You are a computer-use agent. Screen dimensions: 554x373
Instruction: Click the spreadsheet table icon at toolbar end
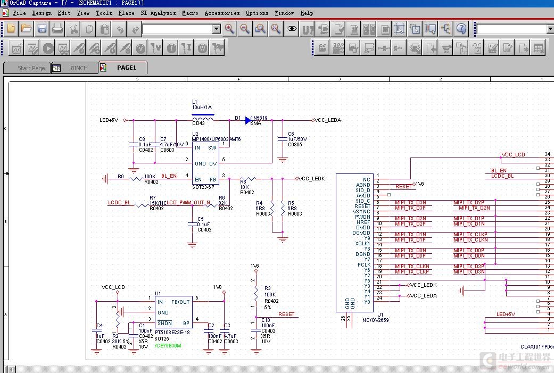pyautogui.click(x=539, y=48)
